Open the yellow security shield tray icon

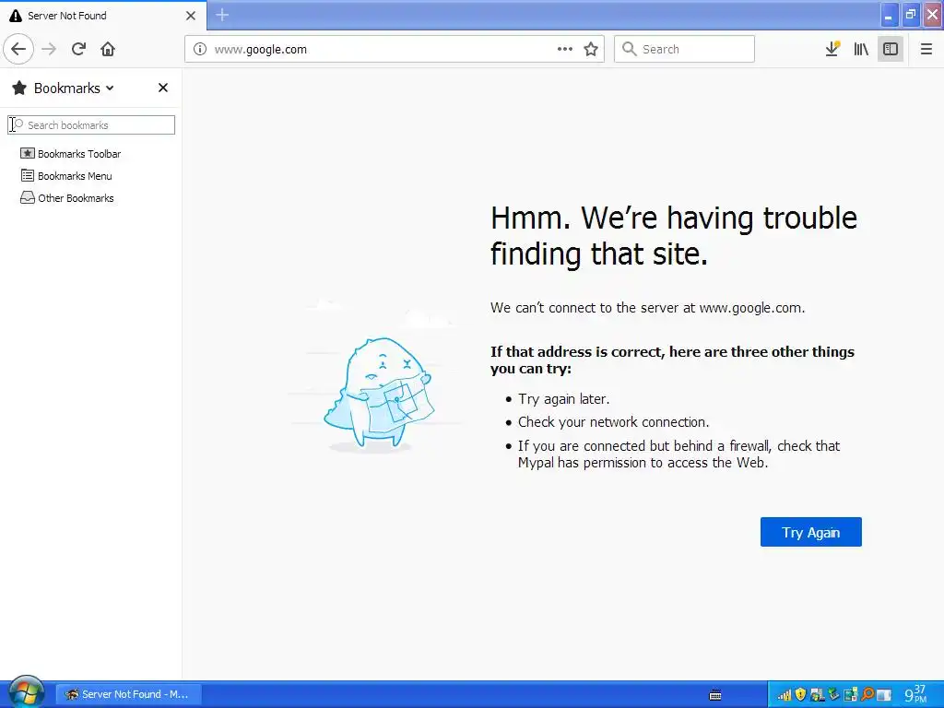point(800,695)
